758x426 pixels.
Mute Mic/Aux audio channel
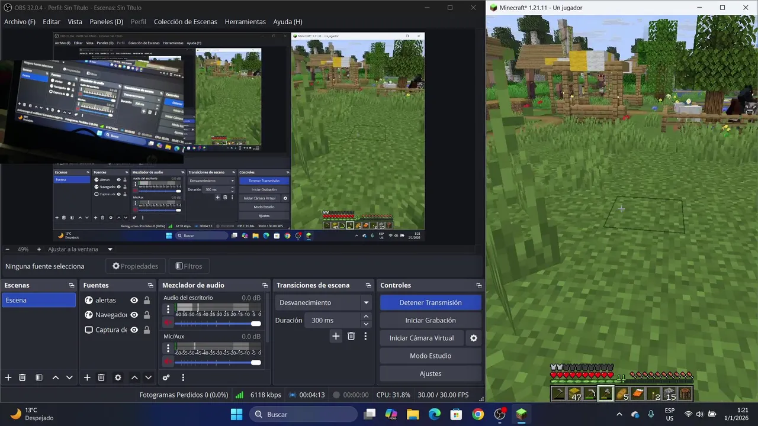[x=168, y=362]
